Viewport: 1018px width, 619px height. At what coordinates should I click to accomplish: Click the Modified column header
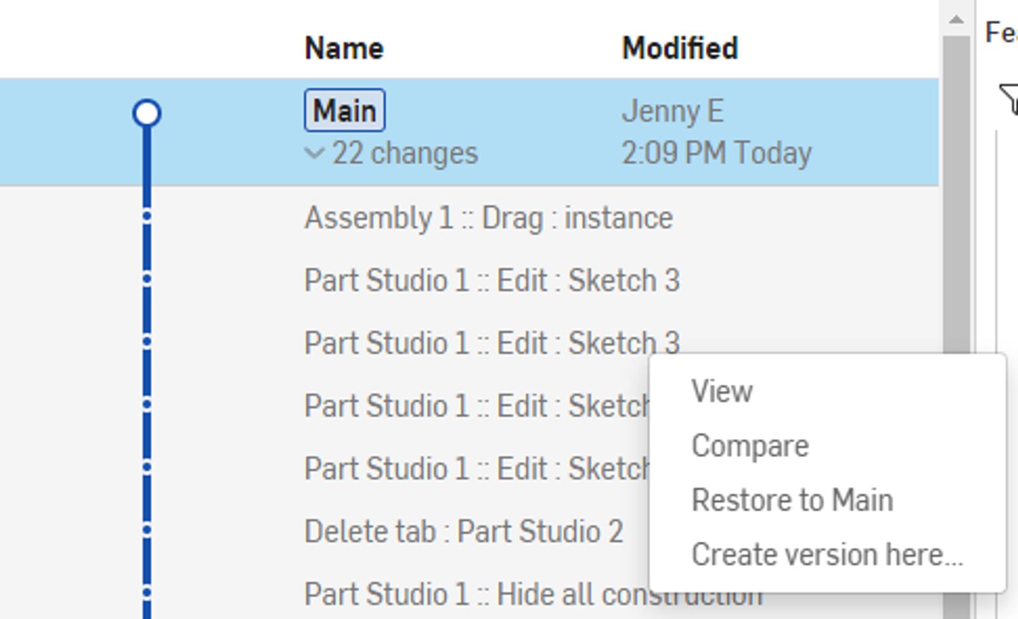click(x=680, y=48)
